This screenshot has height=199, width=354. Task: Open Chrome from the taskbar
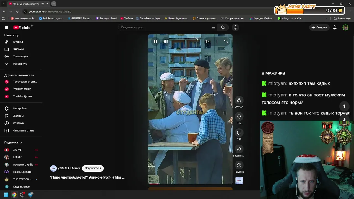click(x=14, y=195)
